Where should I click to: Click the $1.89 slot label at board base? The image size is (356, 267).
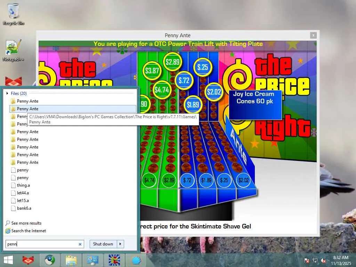[206, 180]
